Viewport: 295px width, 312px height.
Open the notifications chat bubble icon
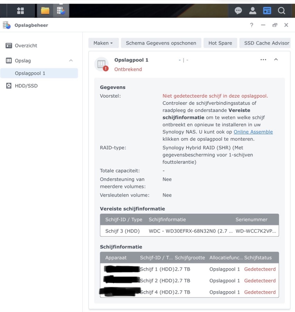pos(238,11)
